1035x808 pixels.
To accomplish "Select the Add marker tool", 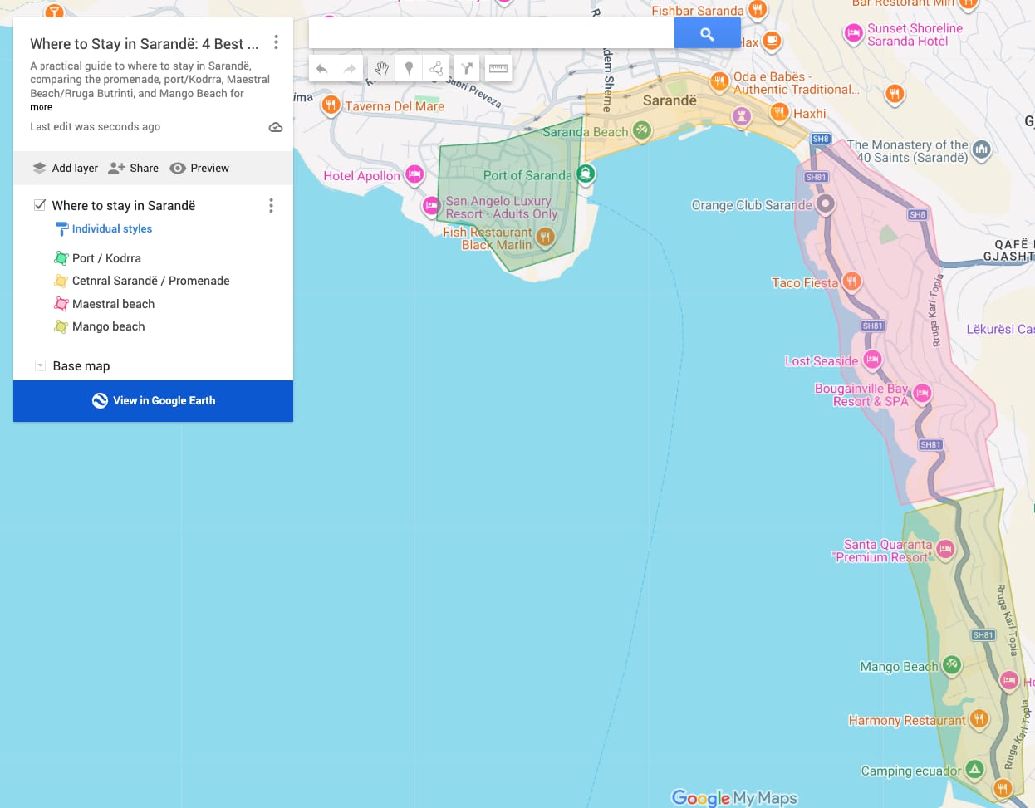I will click(409, 69).
